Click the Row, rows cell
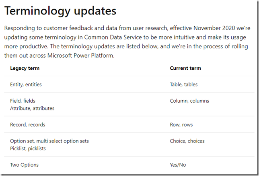Viewport: 259px width, 176px height. tap(181, 124)
